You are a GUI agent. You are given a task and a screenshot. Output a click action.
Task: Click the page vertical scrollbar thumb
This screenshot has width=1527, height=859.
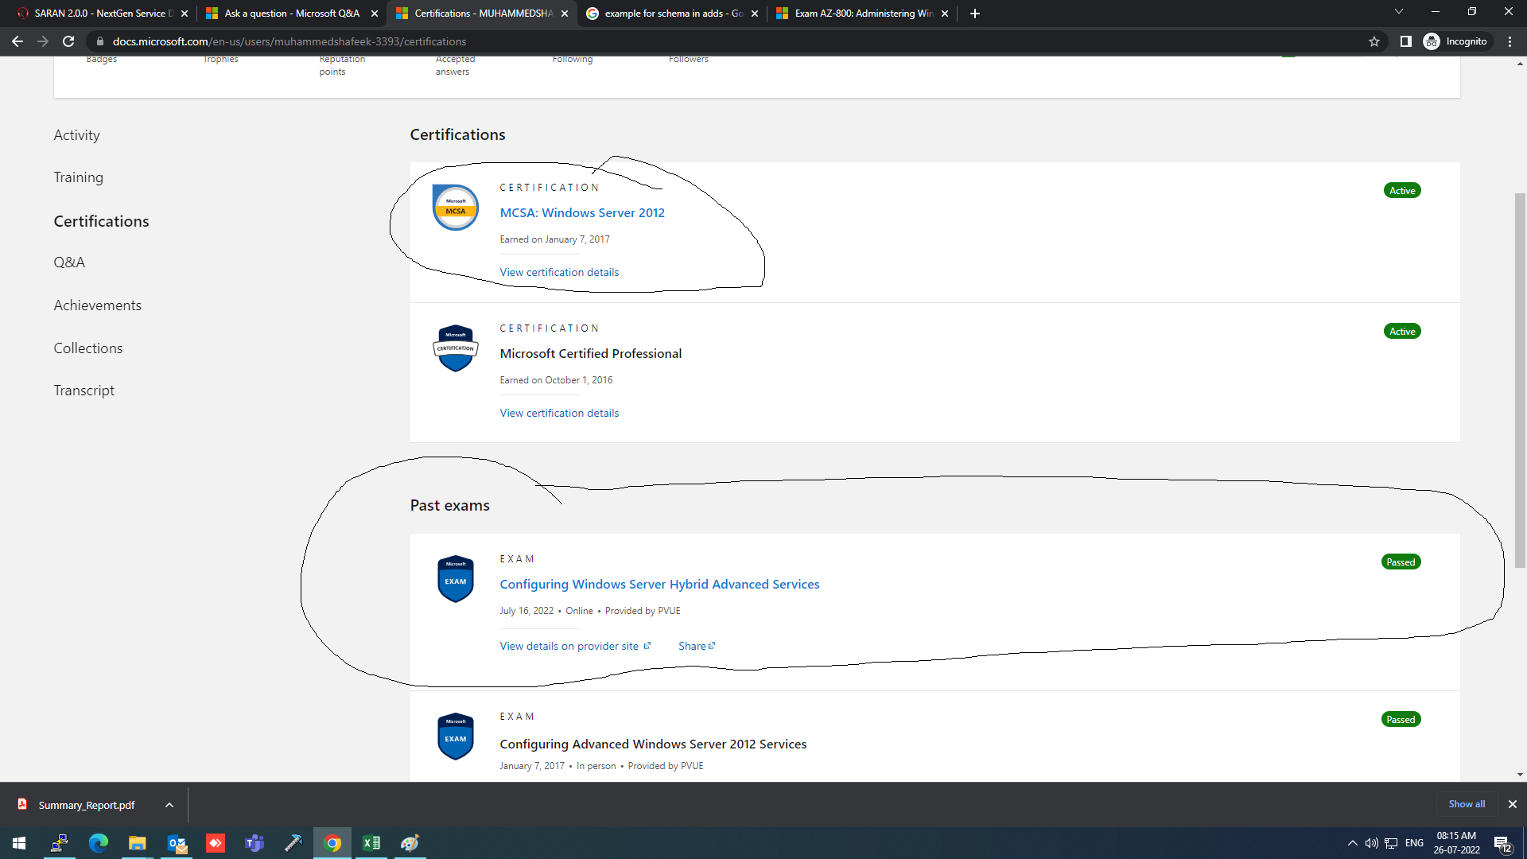1520,380
